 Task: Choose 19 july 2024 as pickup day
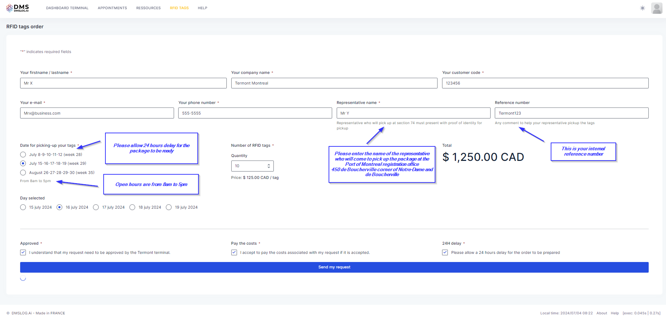click(x=169, y=207)
